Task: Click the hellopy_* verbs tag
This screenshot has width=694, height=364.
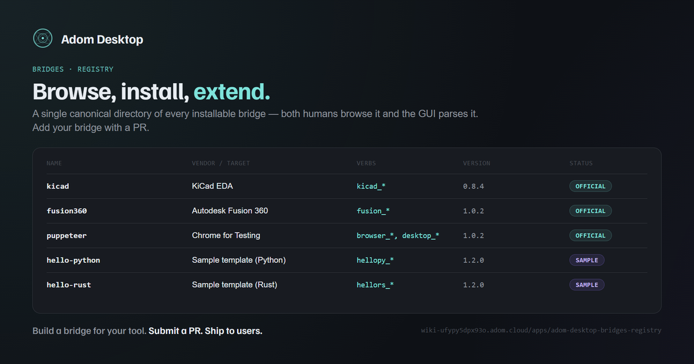Action: 375,260
